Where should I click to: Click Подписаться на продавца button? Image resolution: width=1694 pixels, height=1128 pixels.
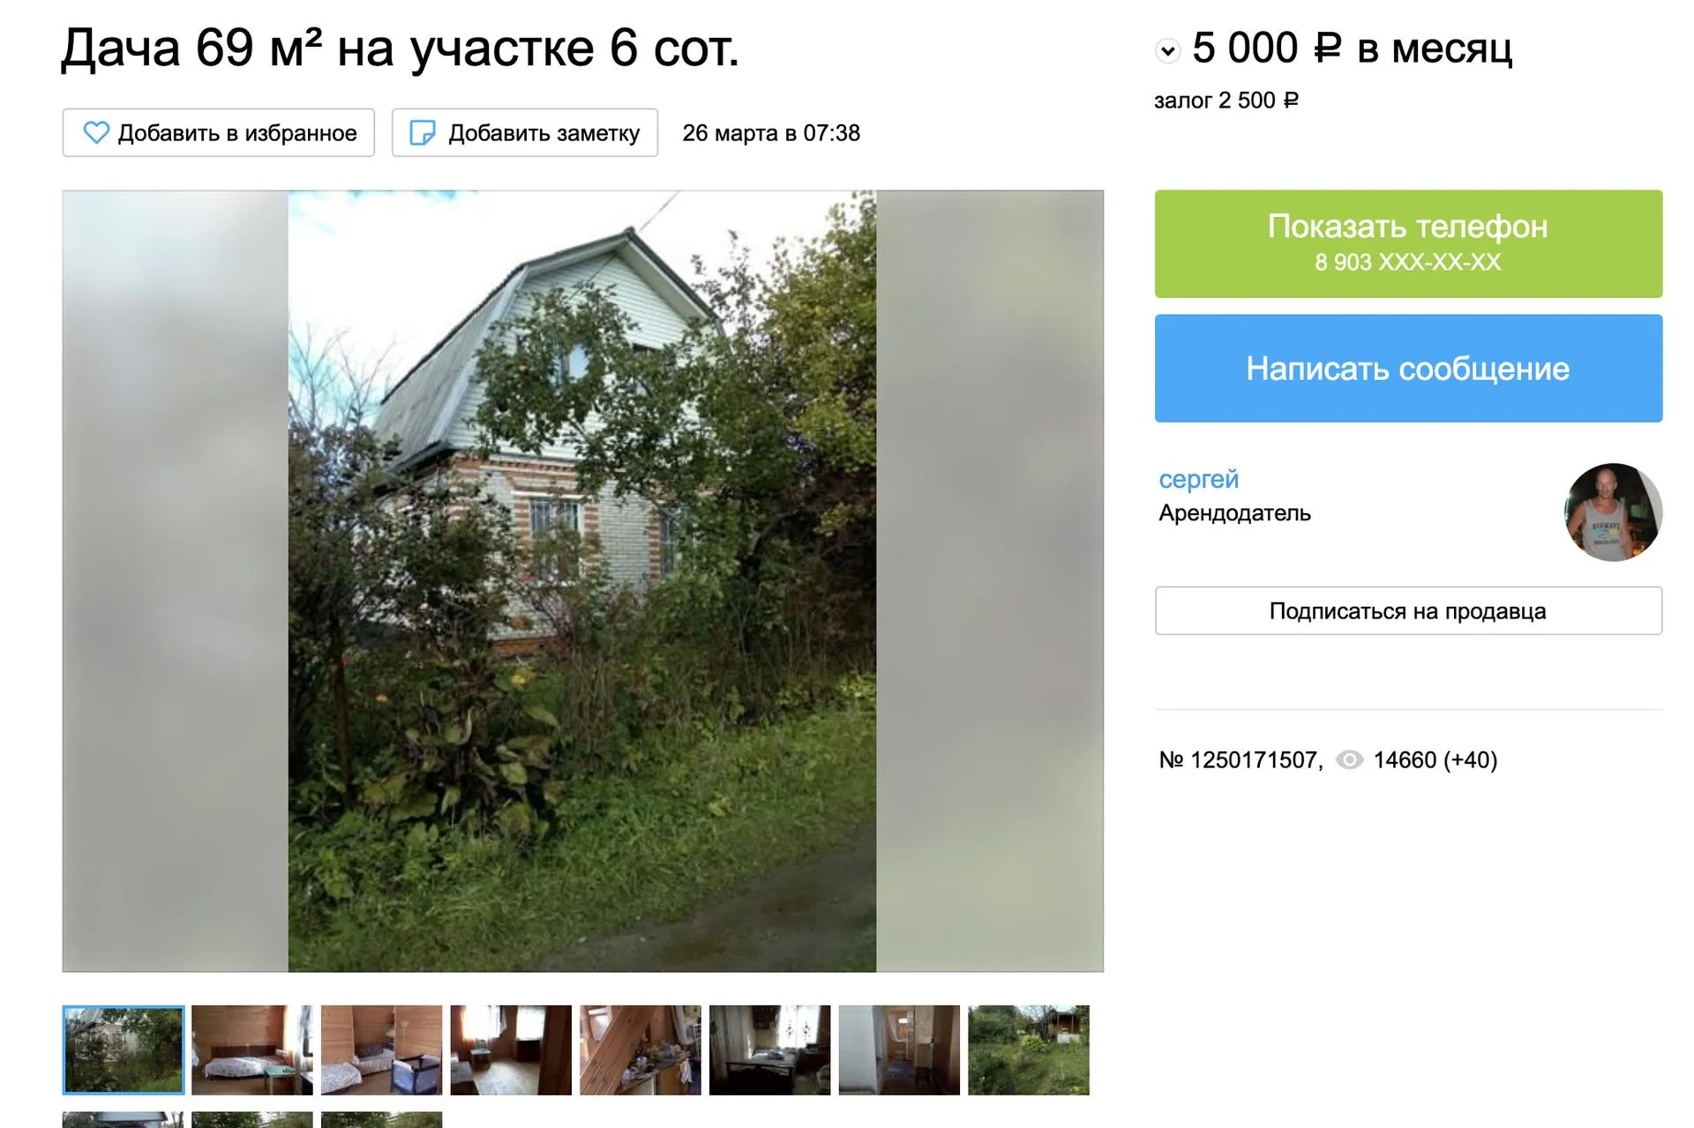[x=1408, y=611]
